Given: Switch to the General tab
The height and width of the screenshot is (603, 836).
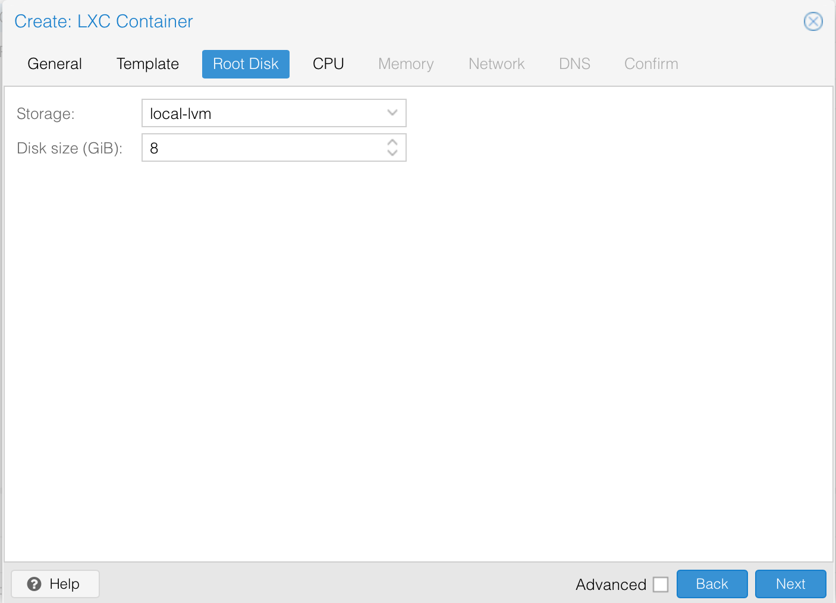Looking at the screenshot, I should click(55, 64).
